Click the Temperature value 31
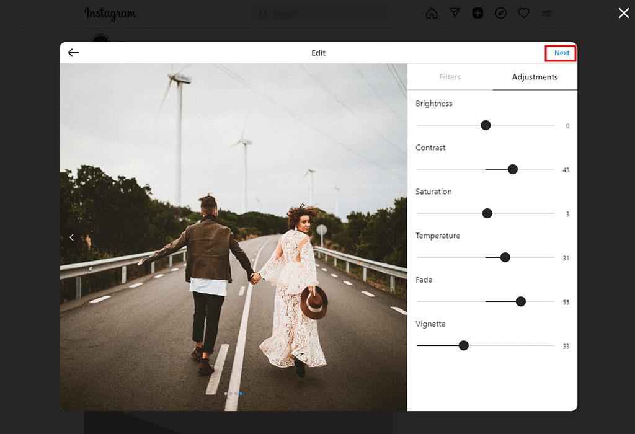635x434 pixels. point(566,259)
